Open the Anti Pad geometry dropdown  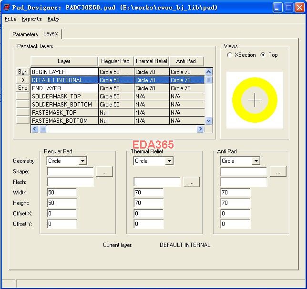(256, 161)
